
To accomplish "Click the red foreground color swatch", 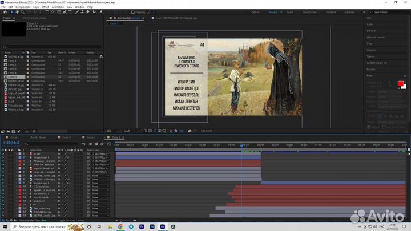I will pos(400,83).
